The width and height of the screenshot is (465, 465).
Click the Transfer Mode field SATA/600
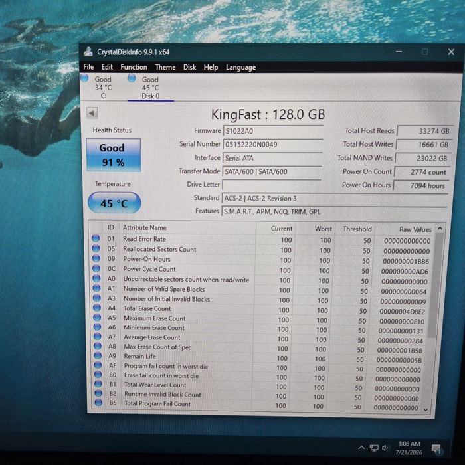click(272, 171)
